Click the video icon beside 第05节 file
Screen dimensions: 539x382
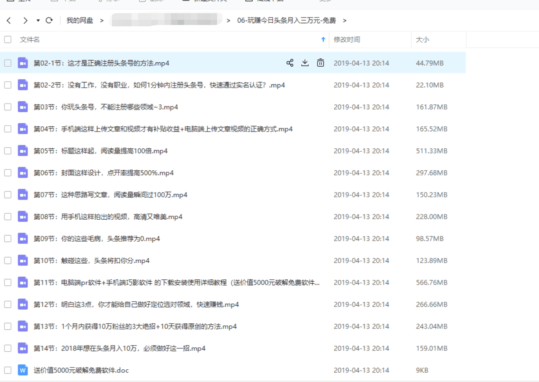(x=22, y=150)
